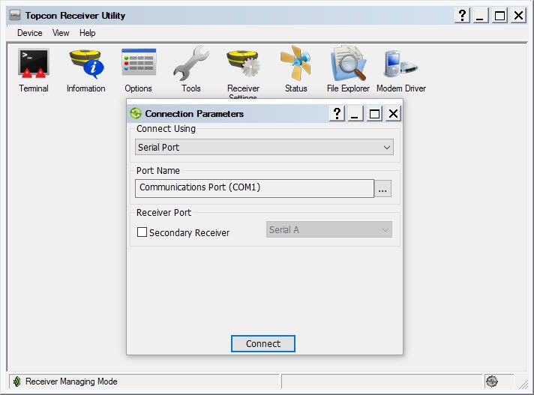Close the Connection Parameters dialog

point(393,113)
